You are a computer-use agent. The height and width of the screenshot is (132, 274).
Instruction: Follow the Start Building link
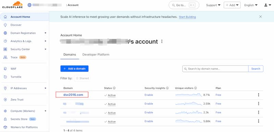click(x=187, y=17)
